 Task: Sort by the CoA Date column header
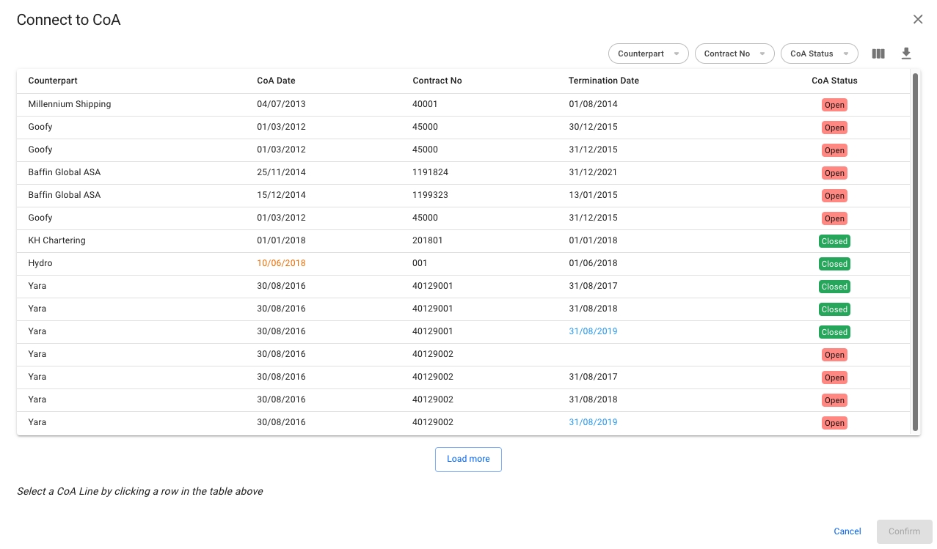276,81
